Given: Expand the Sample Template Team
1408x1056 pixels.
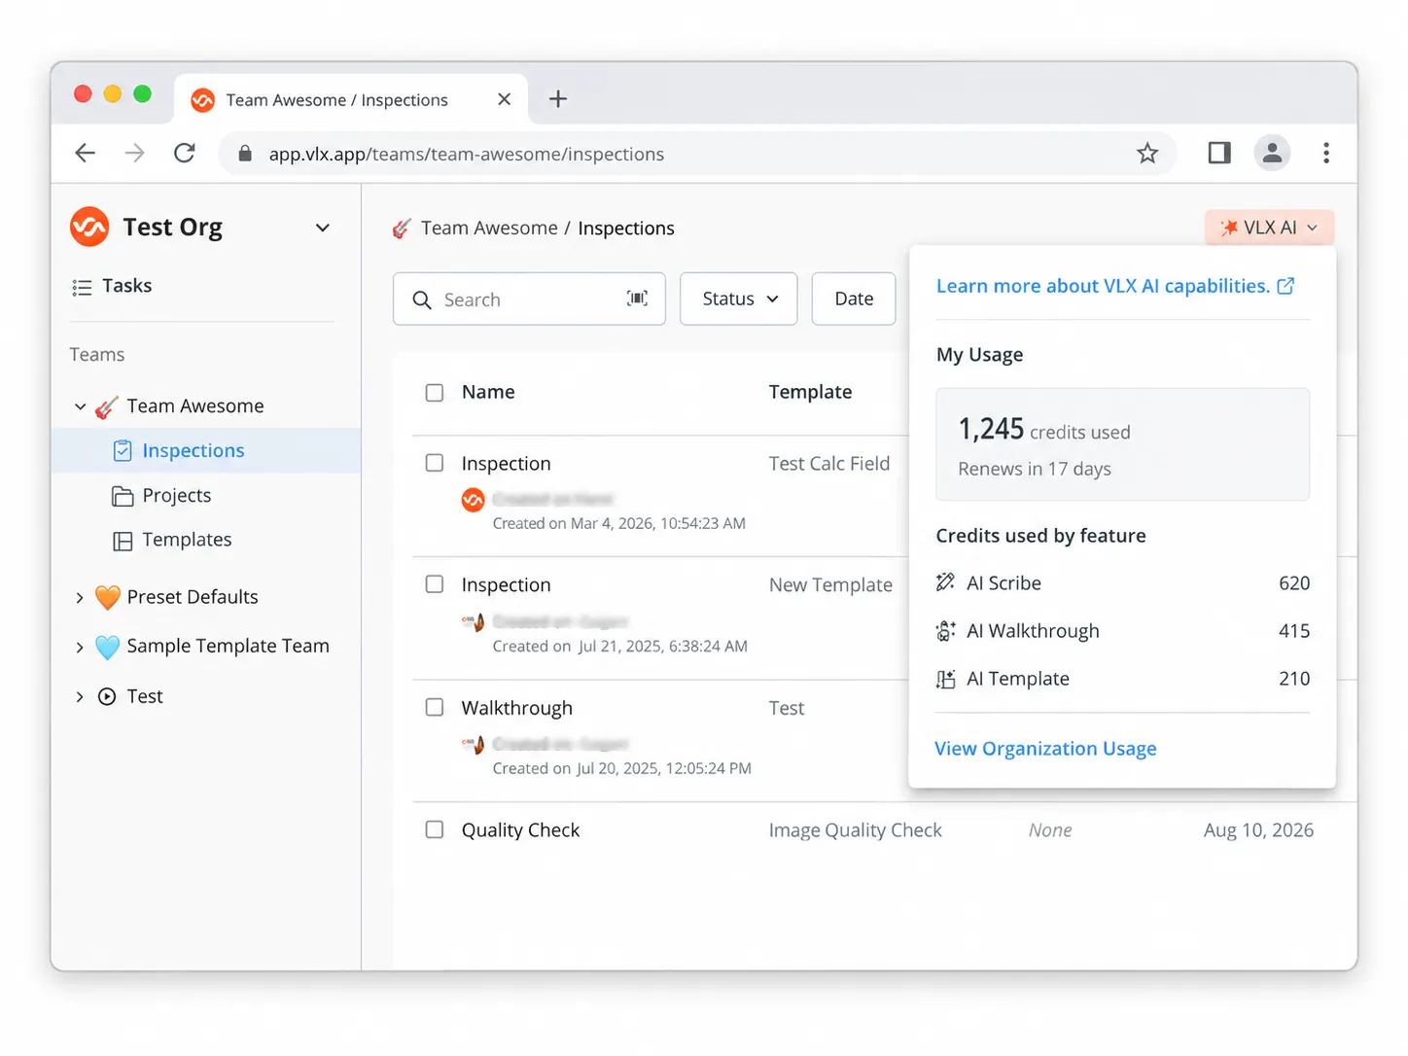Looking at the screenshot, I should 80,647.
